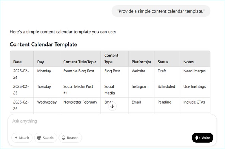Click the Notes column header
This screenshot has width=225, height=149.
click(x=189, y=62)
